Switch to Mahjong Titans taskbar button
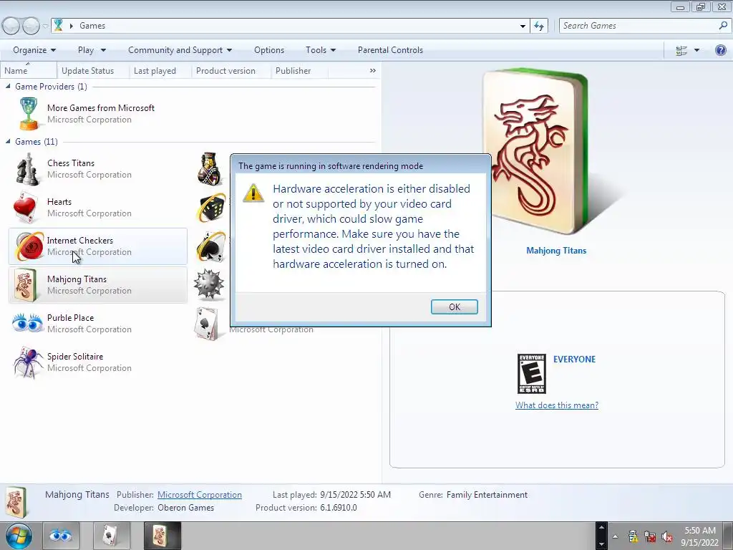733x550 pixels. [161, 536]
